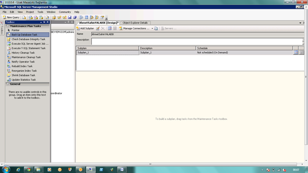
Task: Click Add Subplan button
Action: click(x=85, y=29)
